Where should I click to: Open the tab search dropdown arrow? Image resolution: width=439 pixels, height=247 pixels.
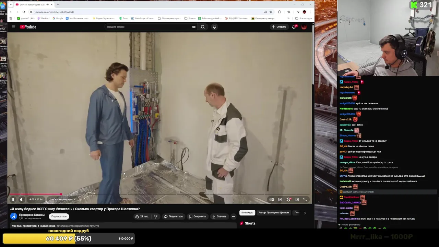[x=11, y=4]
